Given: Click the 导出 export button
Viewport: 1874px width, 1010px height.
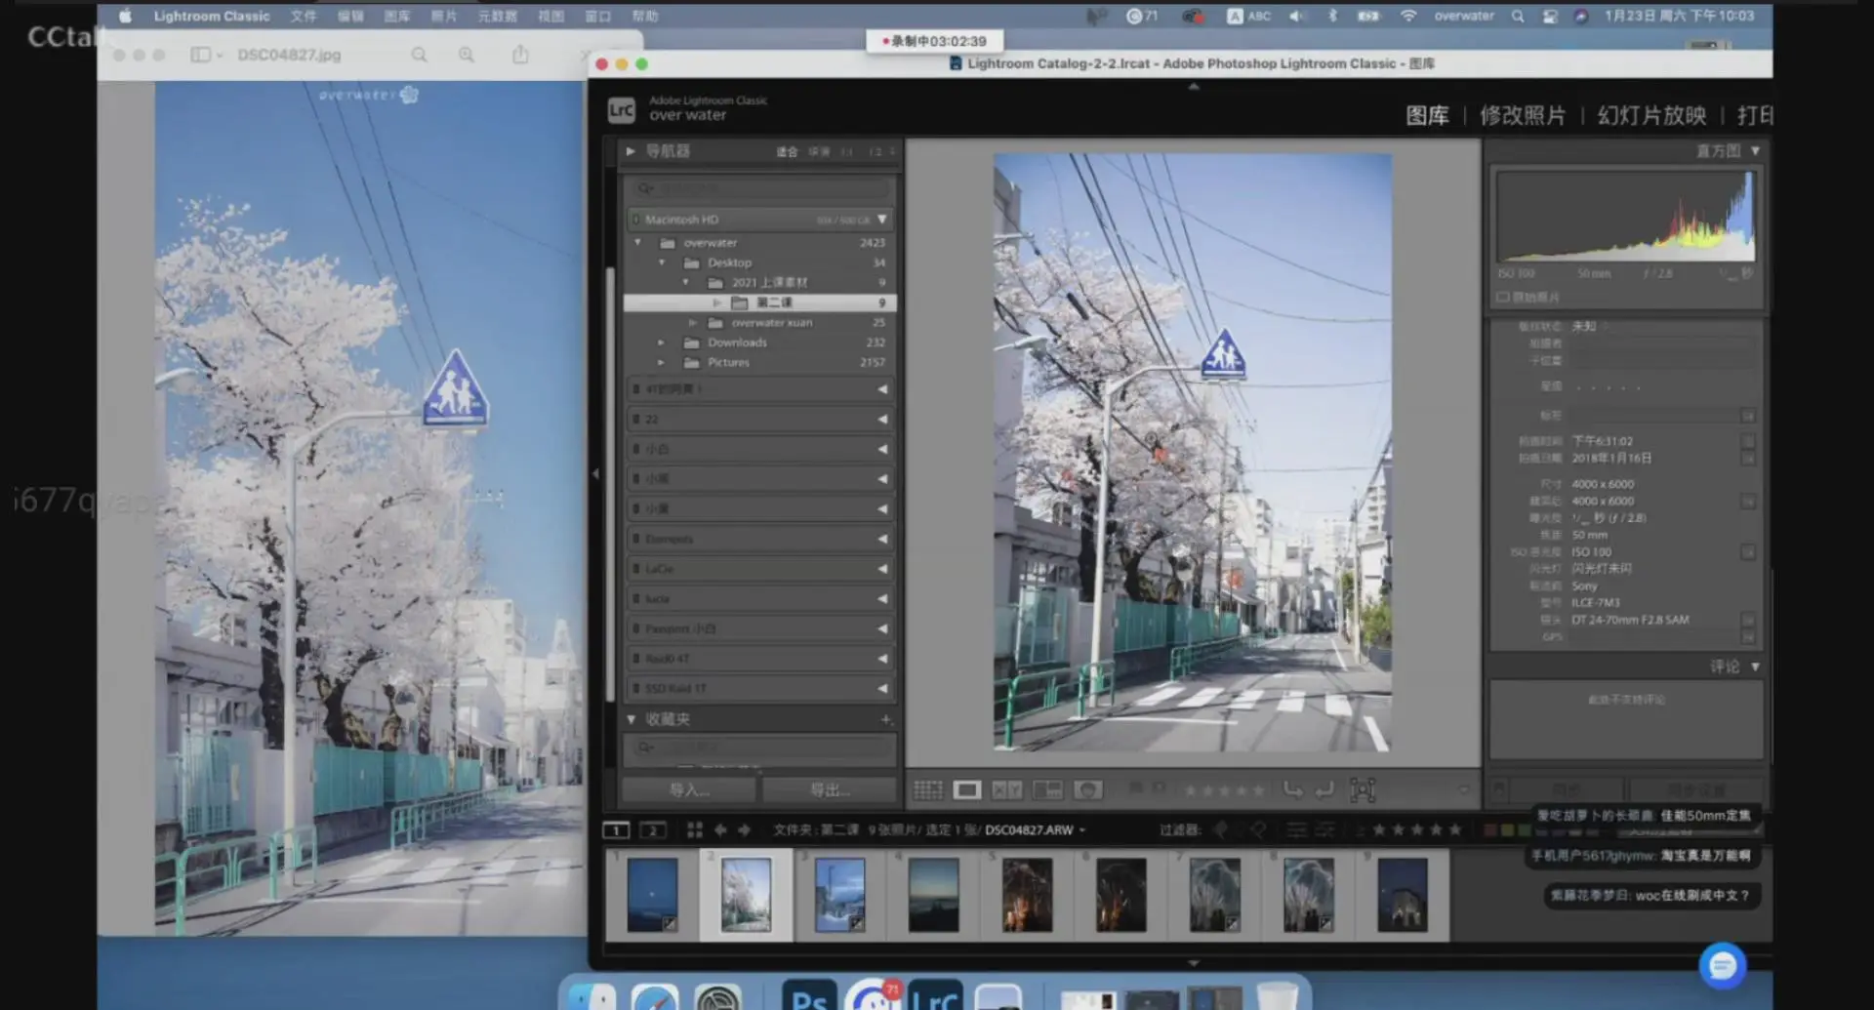Looking at the screenshot, I should coord(830,789).
